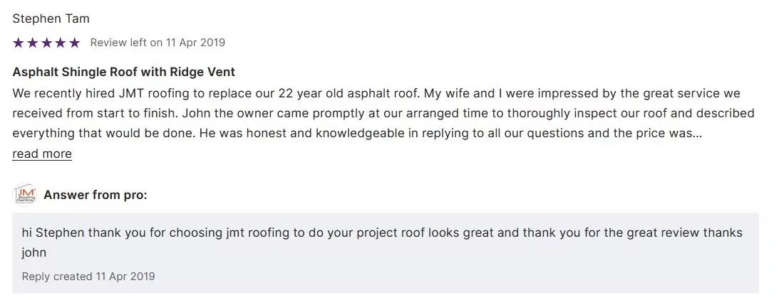Click the JMT Roofing logo icon
This screenshot has height=305, width=779.
pyautogui.click(x=25, y=194)
